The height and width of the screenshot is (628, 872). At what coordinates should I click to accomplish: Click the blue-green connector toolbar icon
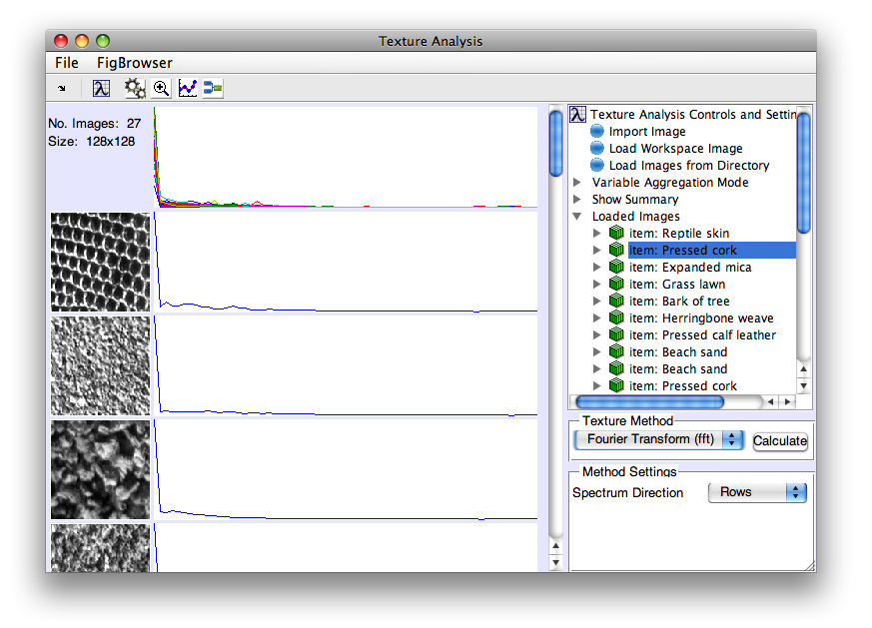pyautogui.click(x=213, y=88)
